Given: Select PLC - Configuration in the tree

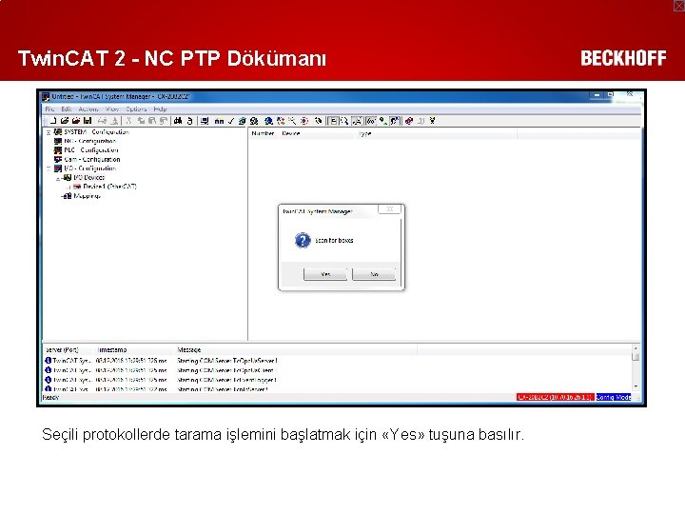Looking at the screenshot, I should [91, 150].
